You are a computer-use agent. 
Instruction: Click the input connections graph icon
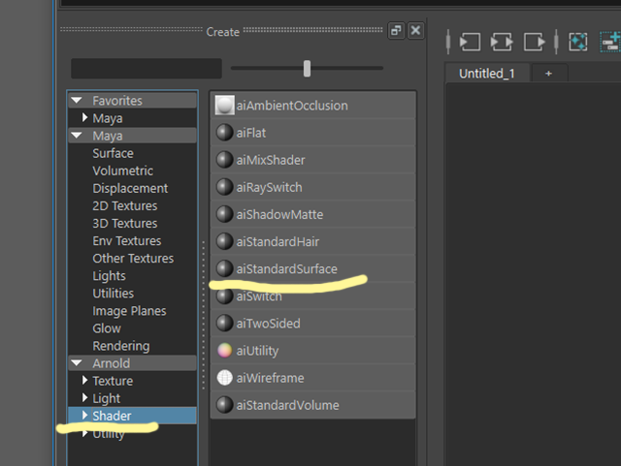click(x=470, y=42)
